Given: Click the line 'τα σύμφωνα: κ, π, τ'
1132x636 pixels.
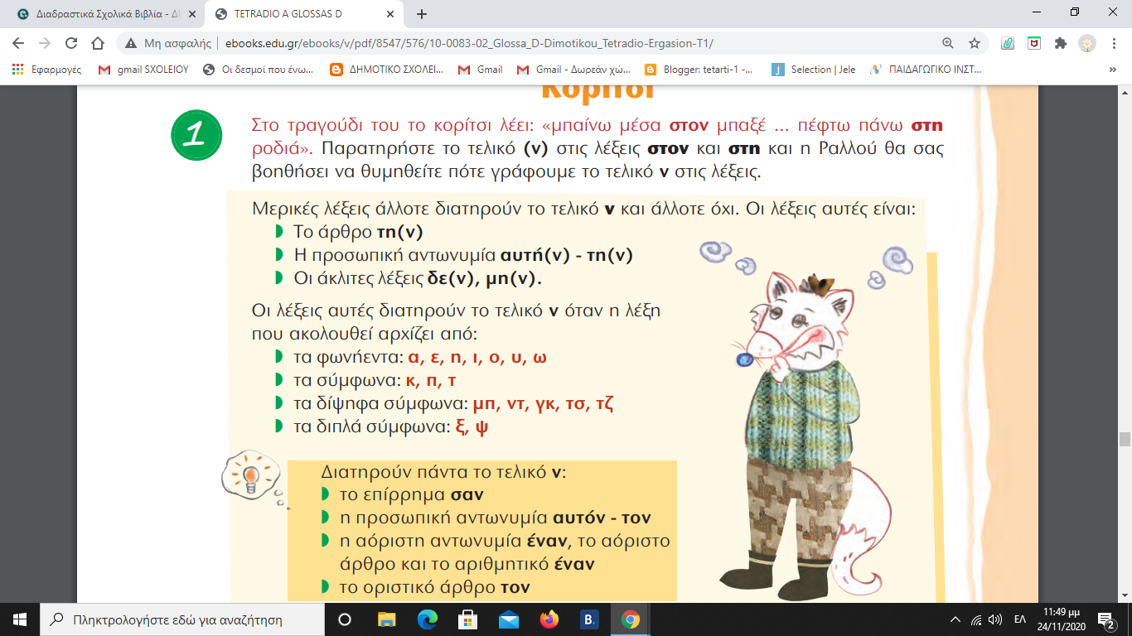Looking at the screenshot, I should click(x=375, y=381).
